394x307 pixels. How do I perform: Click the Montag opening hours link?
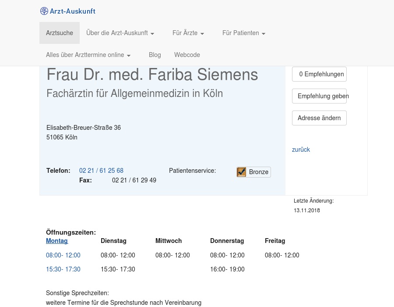pos(57,241)
